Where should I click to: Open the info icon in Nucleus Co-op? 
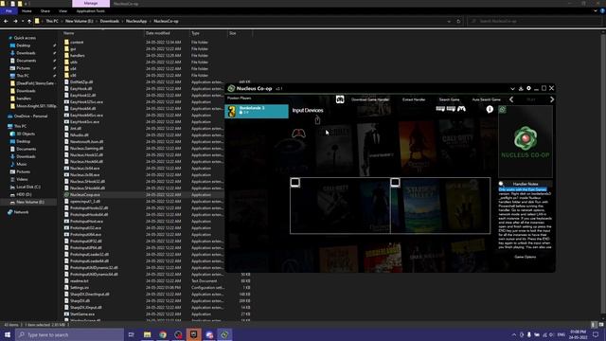490,110
